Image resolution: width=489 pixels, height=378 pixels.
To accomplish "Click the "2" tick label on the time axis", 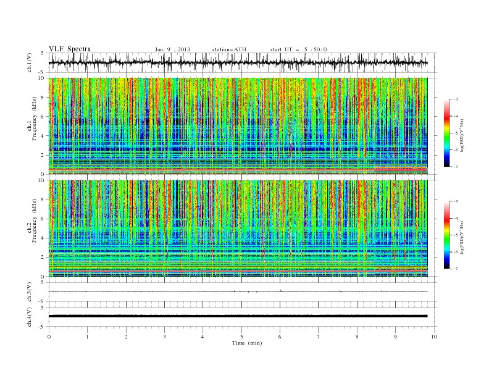I will [126, 337].
